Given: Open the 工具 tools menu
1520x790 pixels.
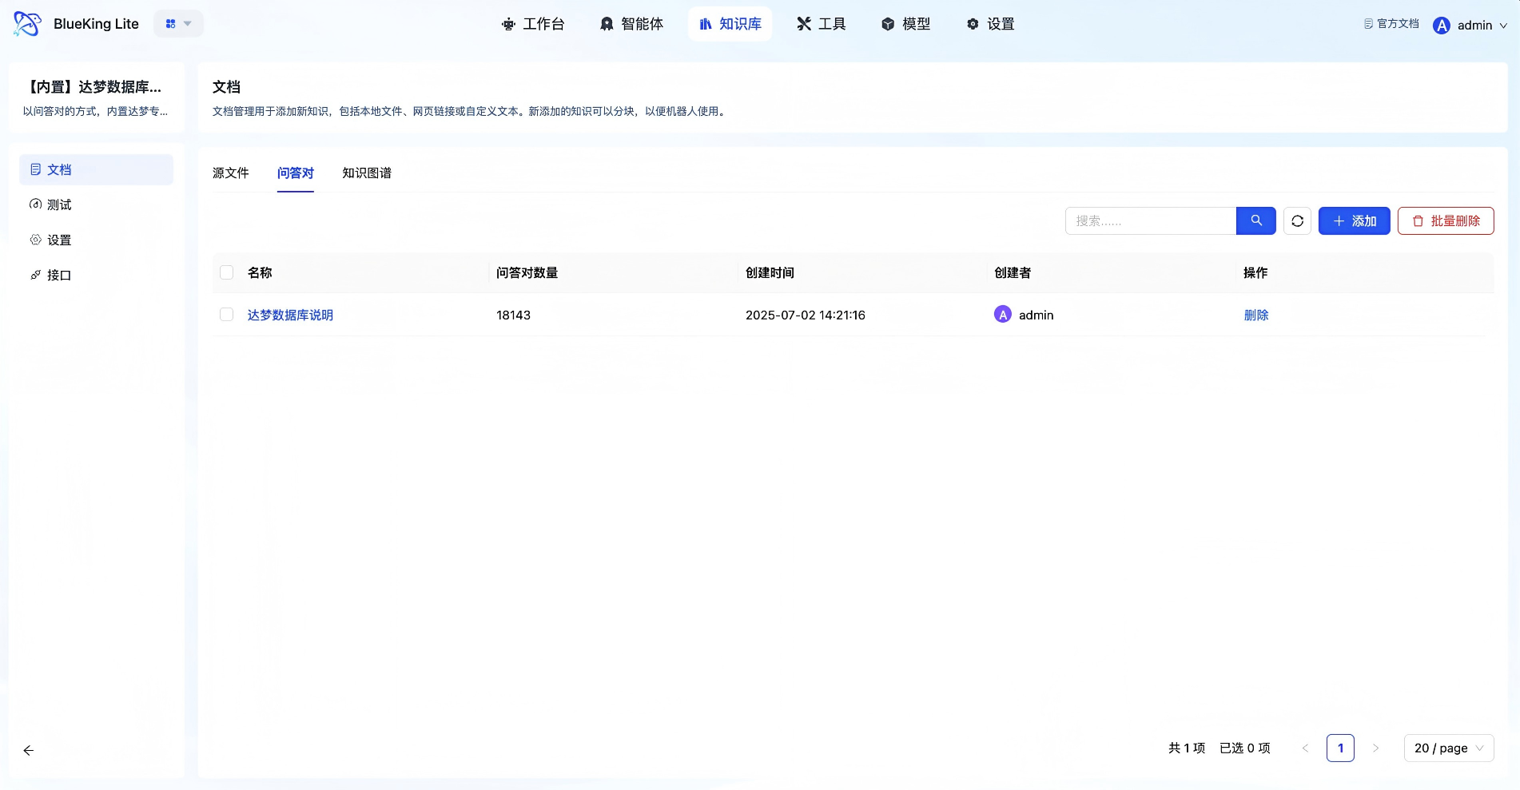Looking at the screenshot, I should pos(821,24).
